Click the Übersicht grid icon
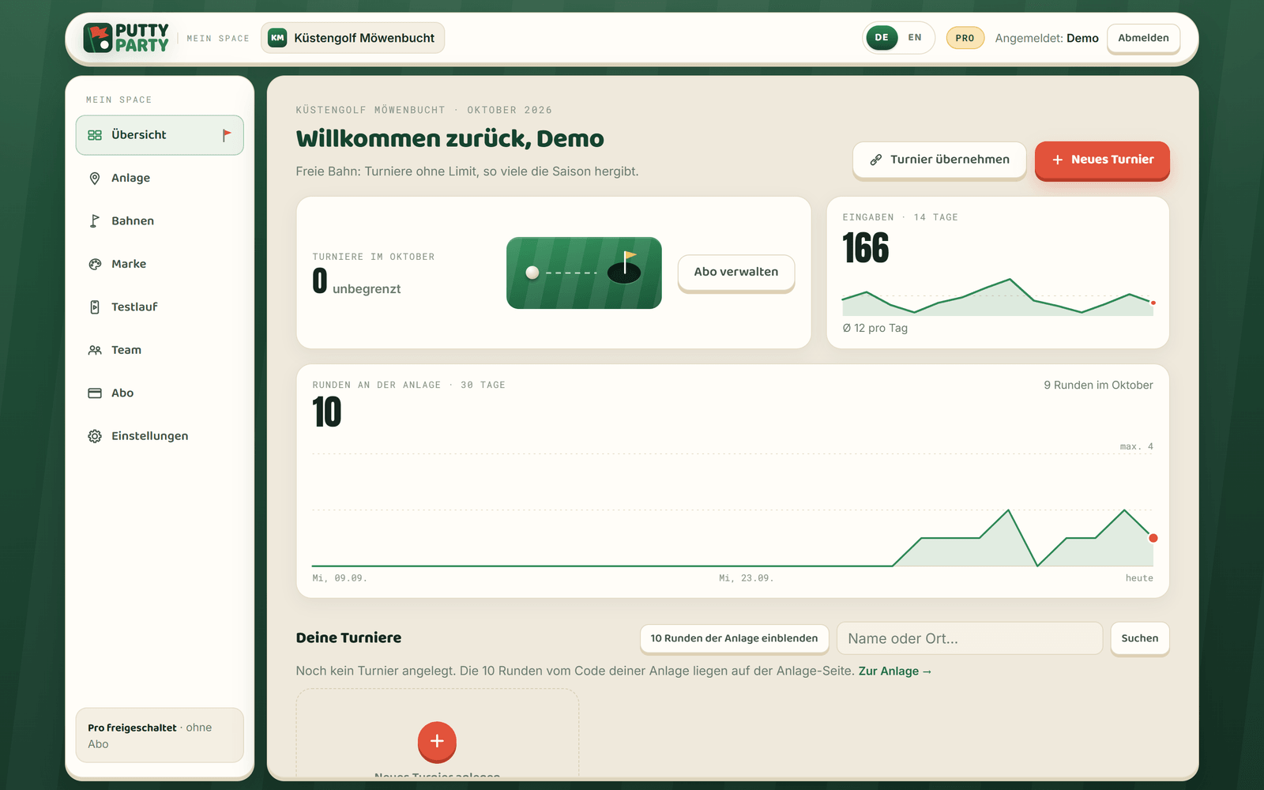The image size is (1264, 790). coord(95,135)
